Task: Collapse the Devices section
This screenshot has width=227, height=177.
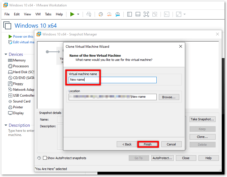Action: [x=6, y=54]
